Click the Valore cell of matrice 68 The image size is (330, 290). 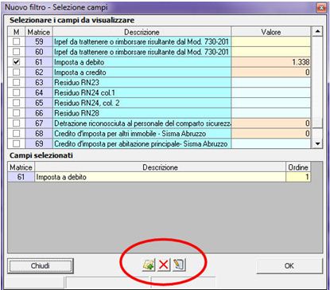270,133
